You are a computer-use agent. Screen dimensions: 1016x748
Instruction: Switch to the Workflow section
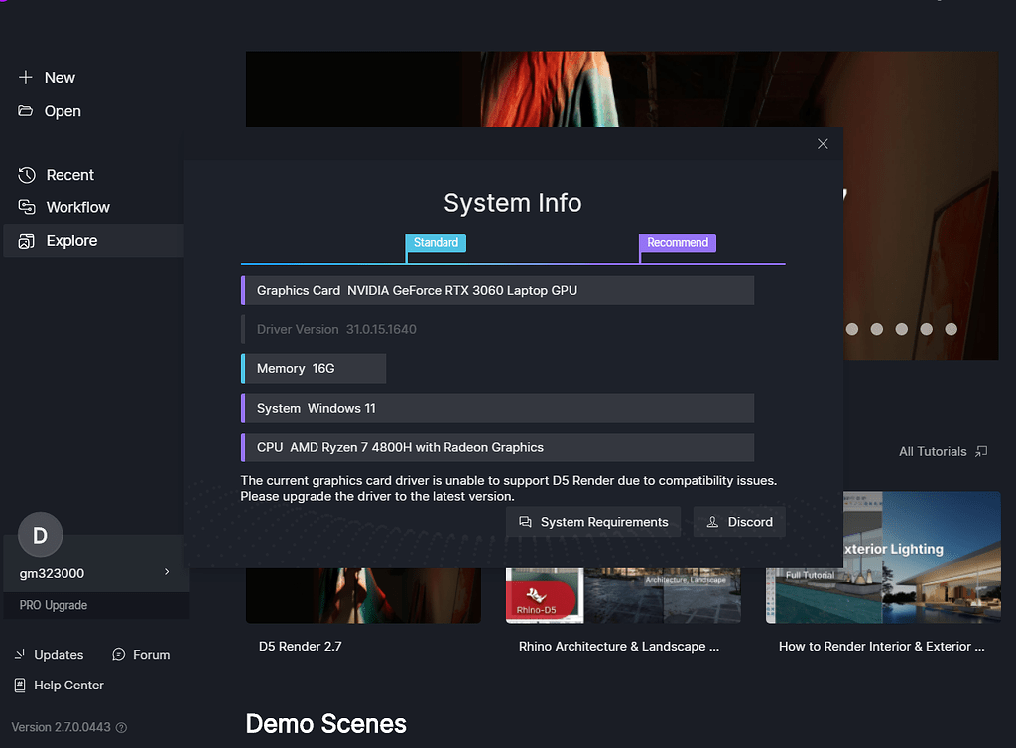(x=63, y=207)
